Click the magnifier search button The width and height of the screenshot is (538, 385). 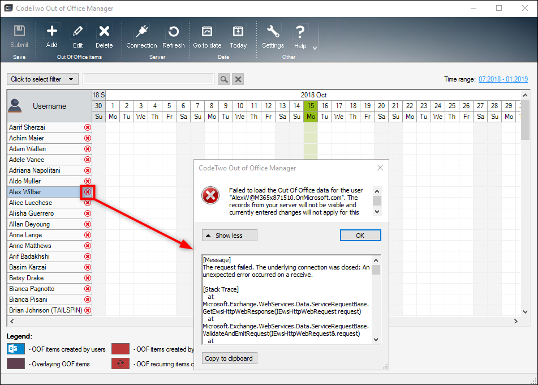[x=223, y=79]
